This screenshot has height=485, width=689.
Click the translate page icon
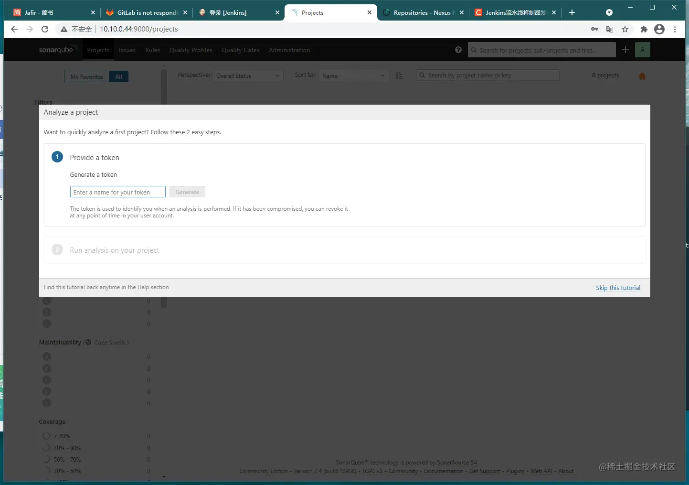[x=610, y=29]
